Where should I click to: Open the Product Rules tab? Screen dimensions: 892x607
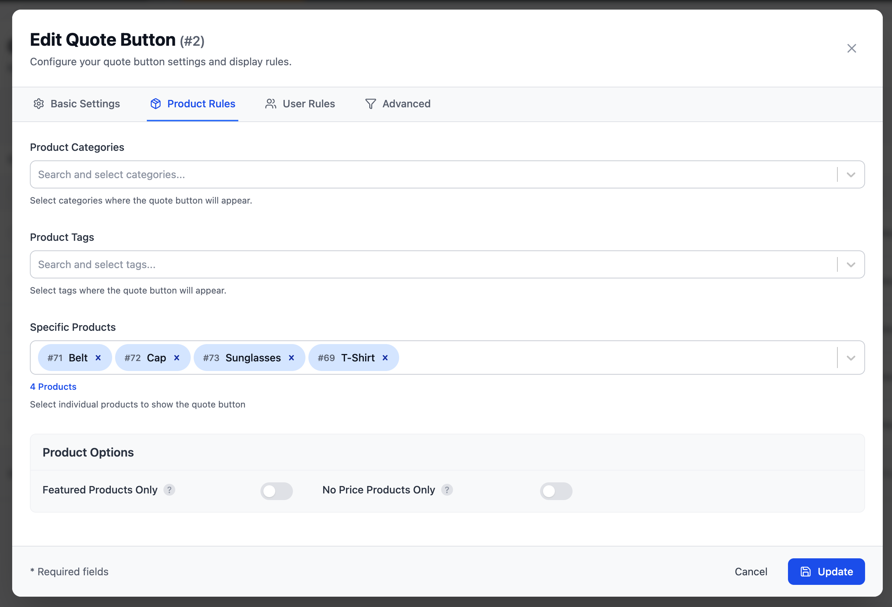(x=193, y=104)
